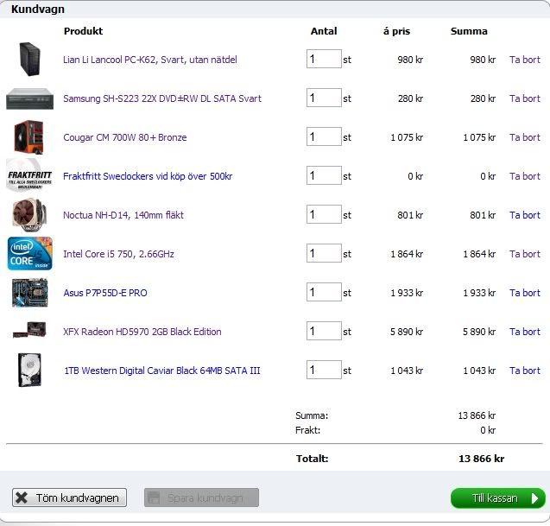Click the Summa column header
550x526 pixels.
tap(469, 31)
